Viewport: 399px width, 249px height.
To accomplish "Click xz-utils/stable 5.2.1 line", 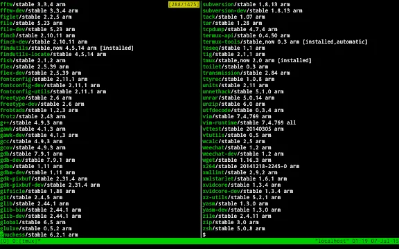I will [242, 197].
